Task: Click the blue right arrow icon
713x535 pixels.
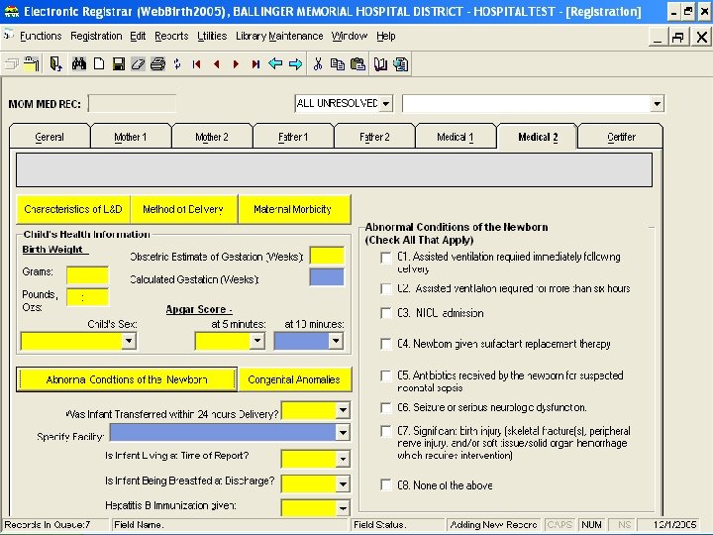Action: pyautogui.click(x=295, y=63)
